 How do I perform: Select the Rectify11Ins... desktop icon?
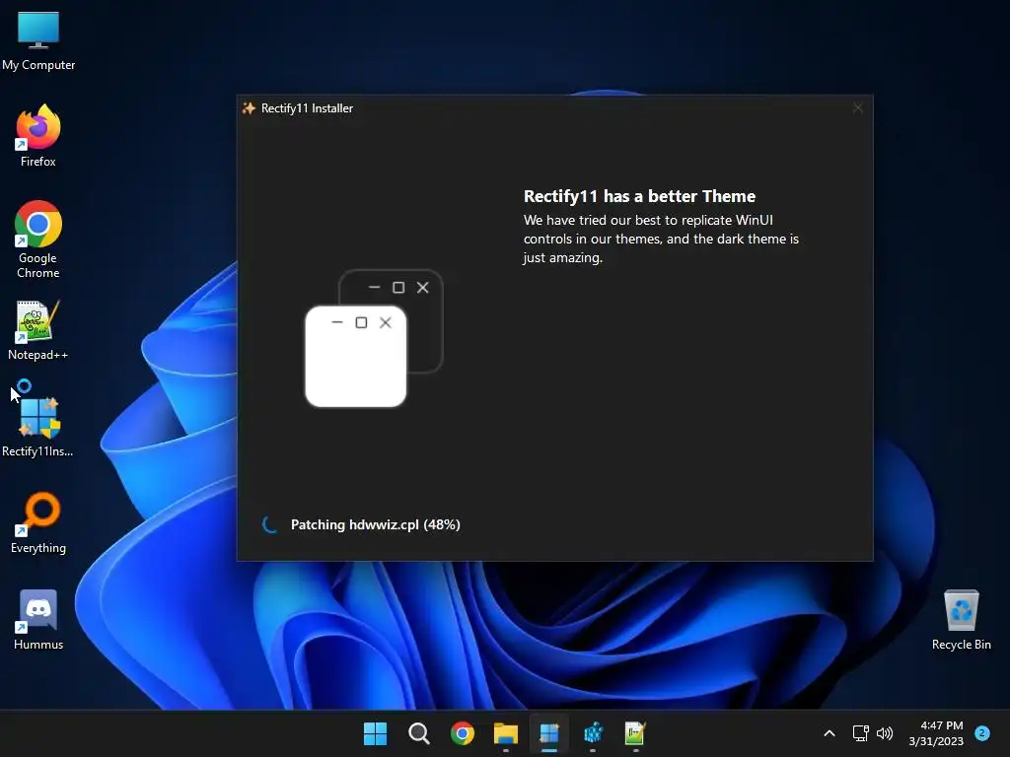coord(38,427)
